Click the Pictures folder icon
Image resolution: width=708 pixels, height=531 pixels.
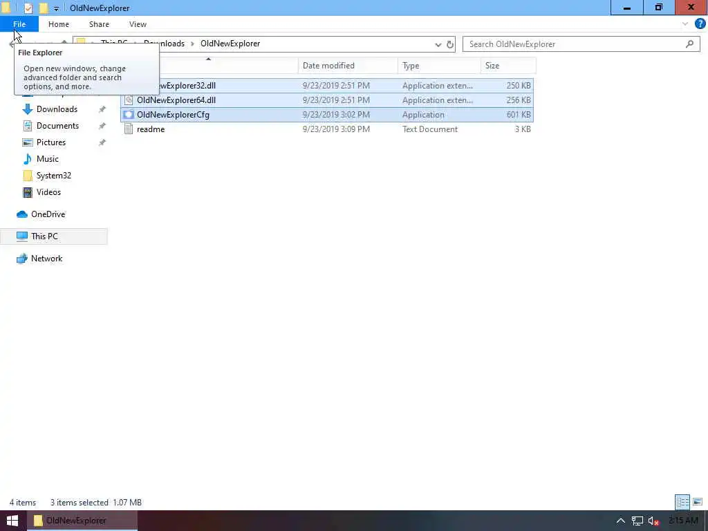(x=28, y=142)
